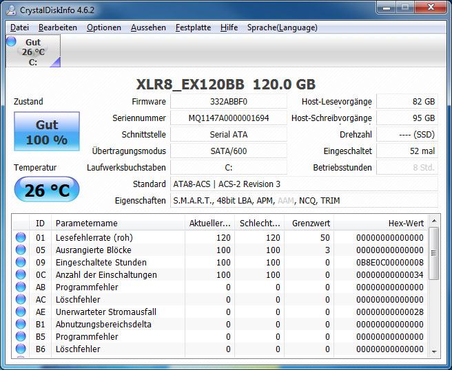Viewport: 452px width, 370px height.
Task: Click the CrystalDiskInfo title bar icon
Action: tap(11, 10)
